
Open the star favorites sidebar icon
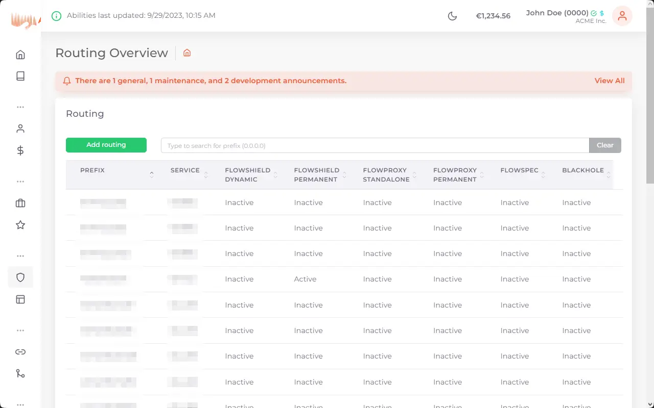pos(20,225)
